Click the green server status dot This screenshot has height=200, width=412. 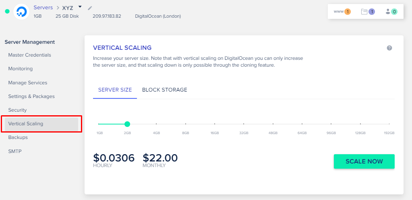point(7,12)
